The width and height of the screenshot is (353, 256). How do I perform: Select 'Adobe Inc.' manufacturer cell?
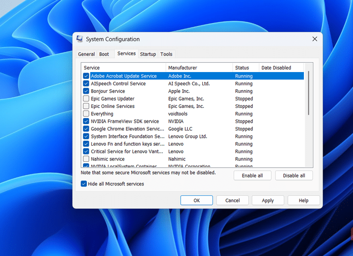[180, 76]
